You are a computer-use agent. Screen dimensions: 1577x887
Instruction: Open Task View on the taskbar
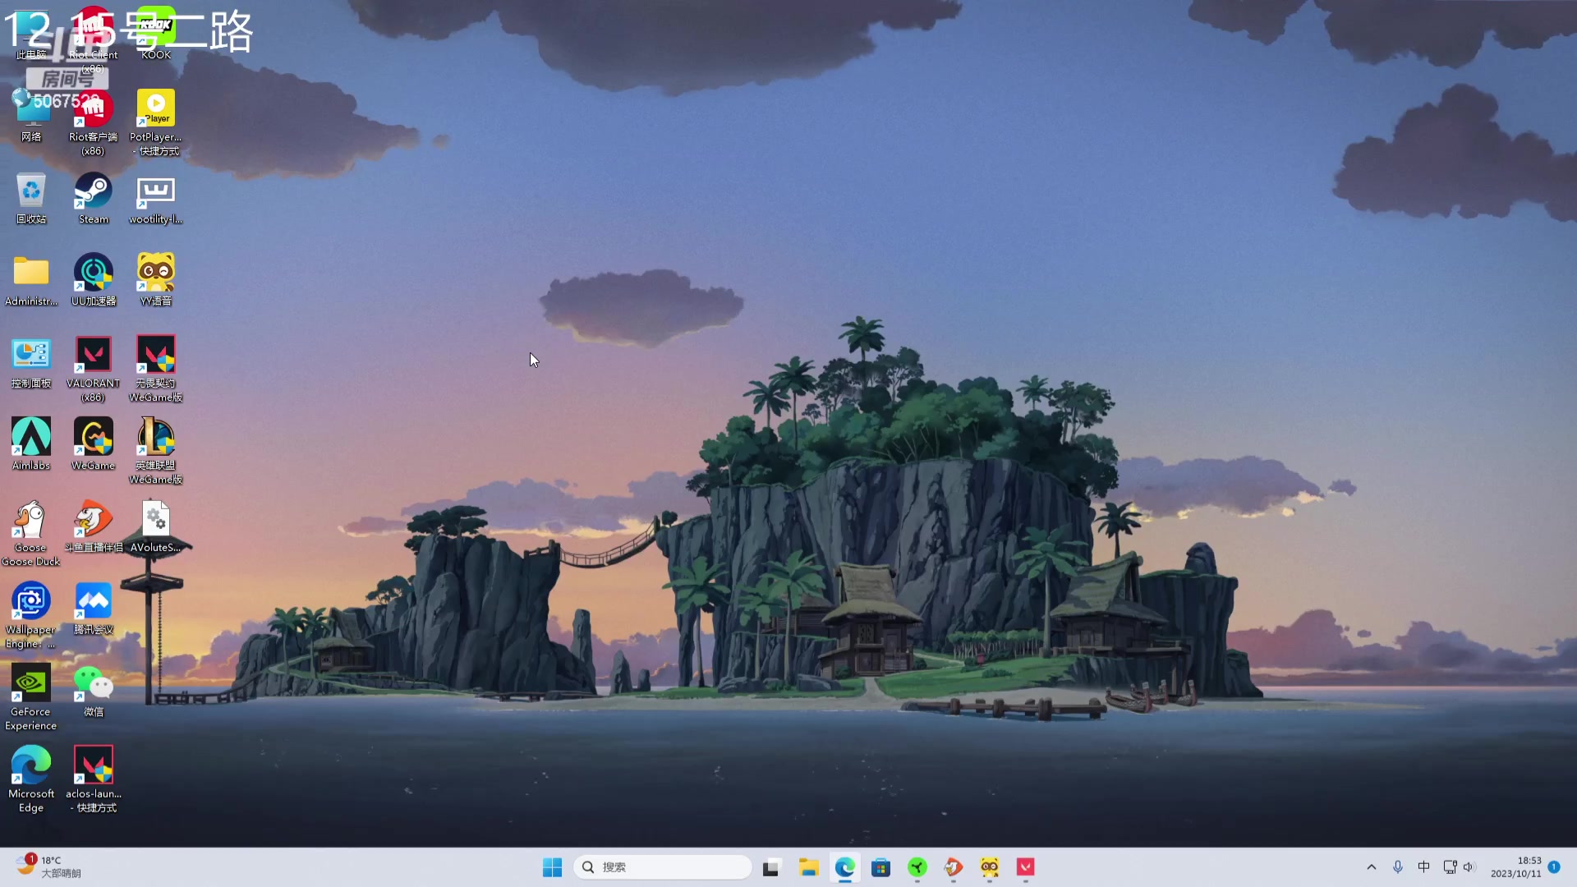[x=770, y=867]
